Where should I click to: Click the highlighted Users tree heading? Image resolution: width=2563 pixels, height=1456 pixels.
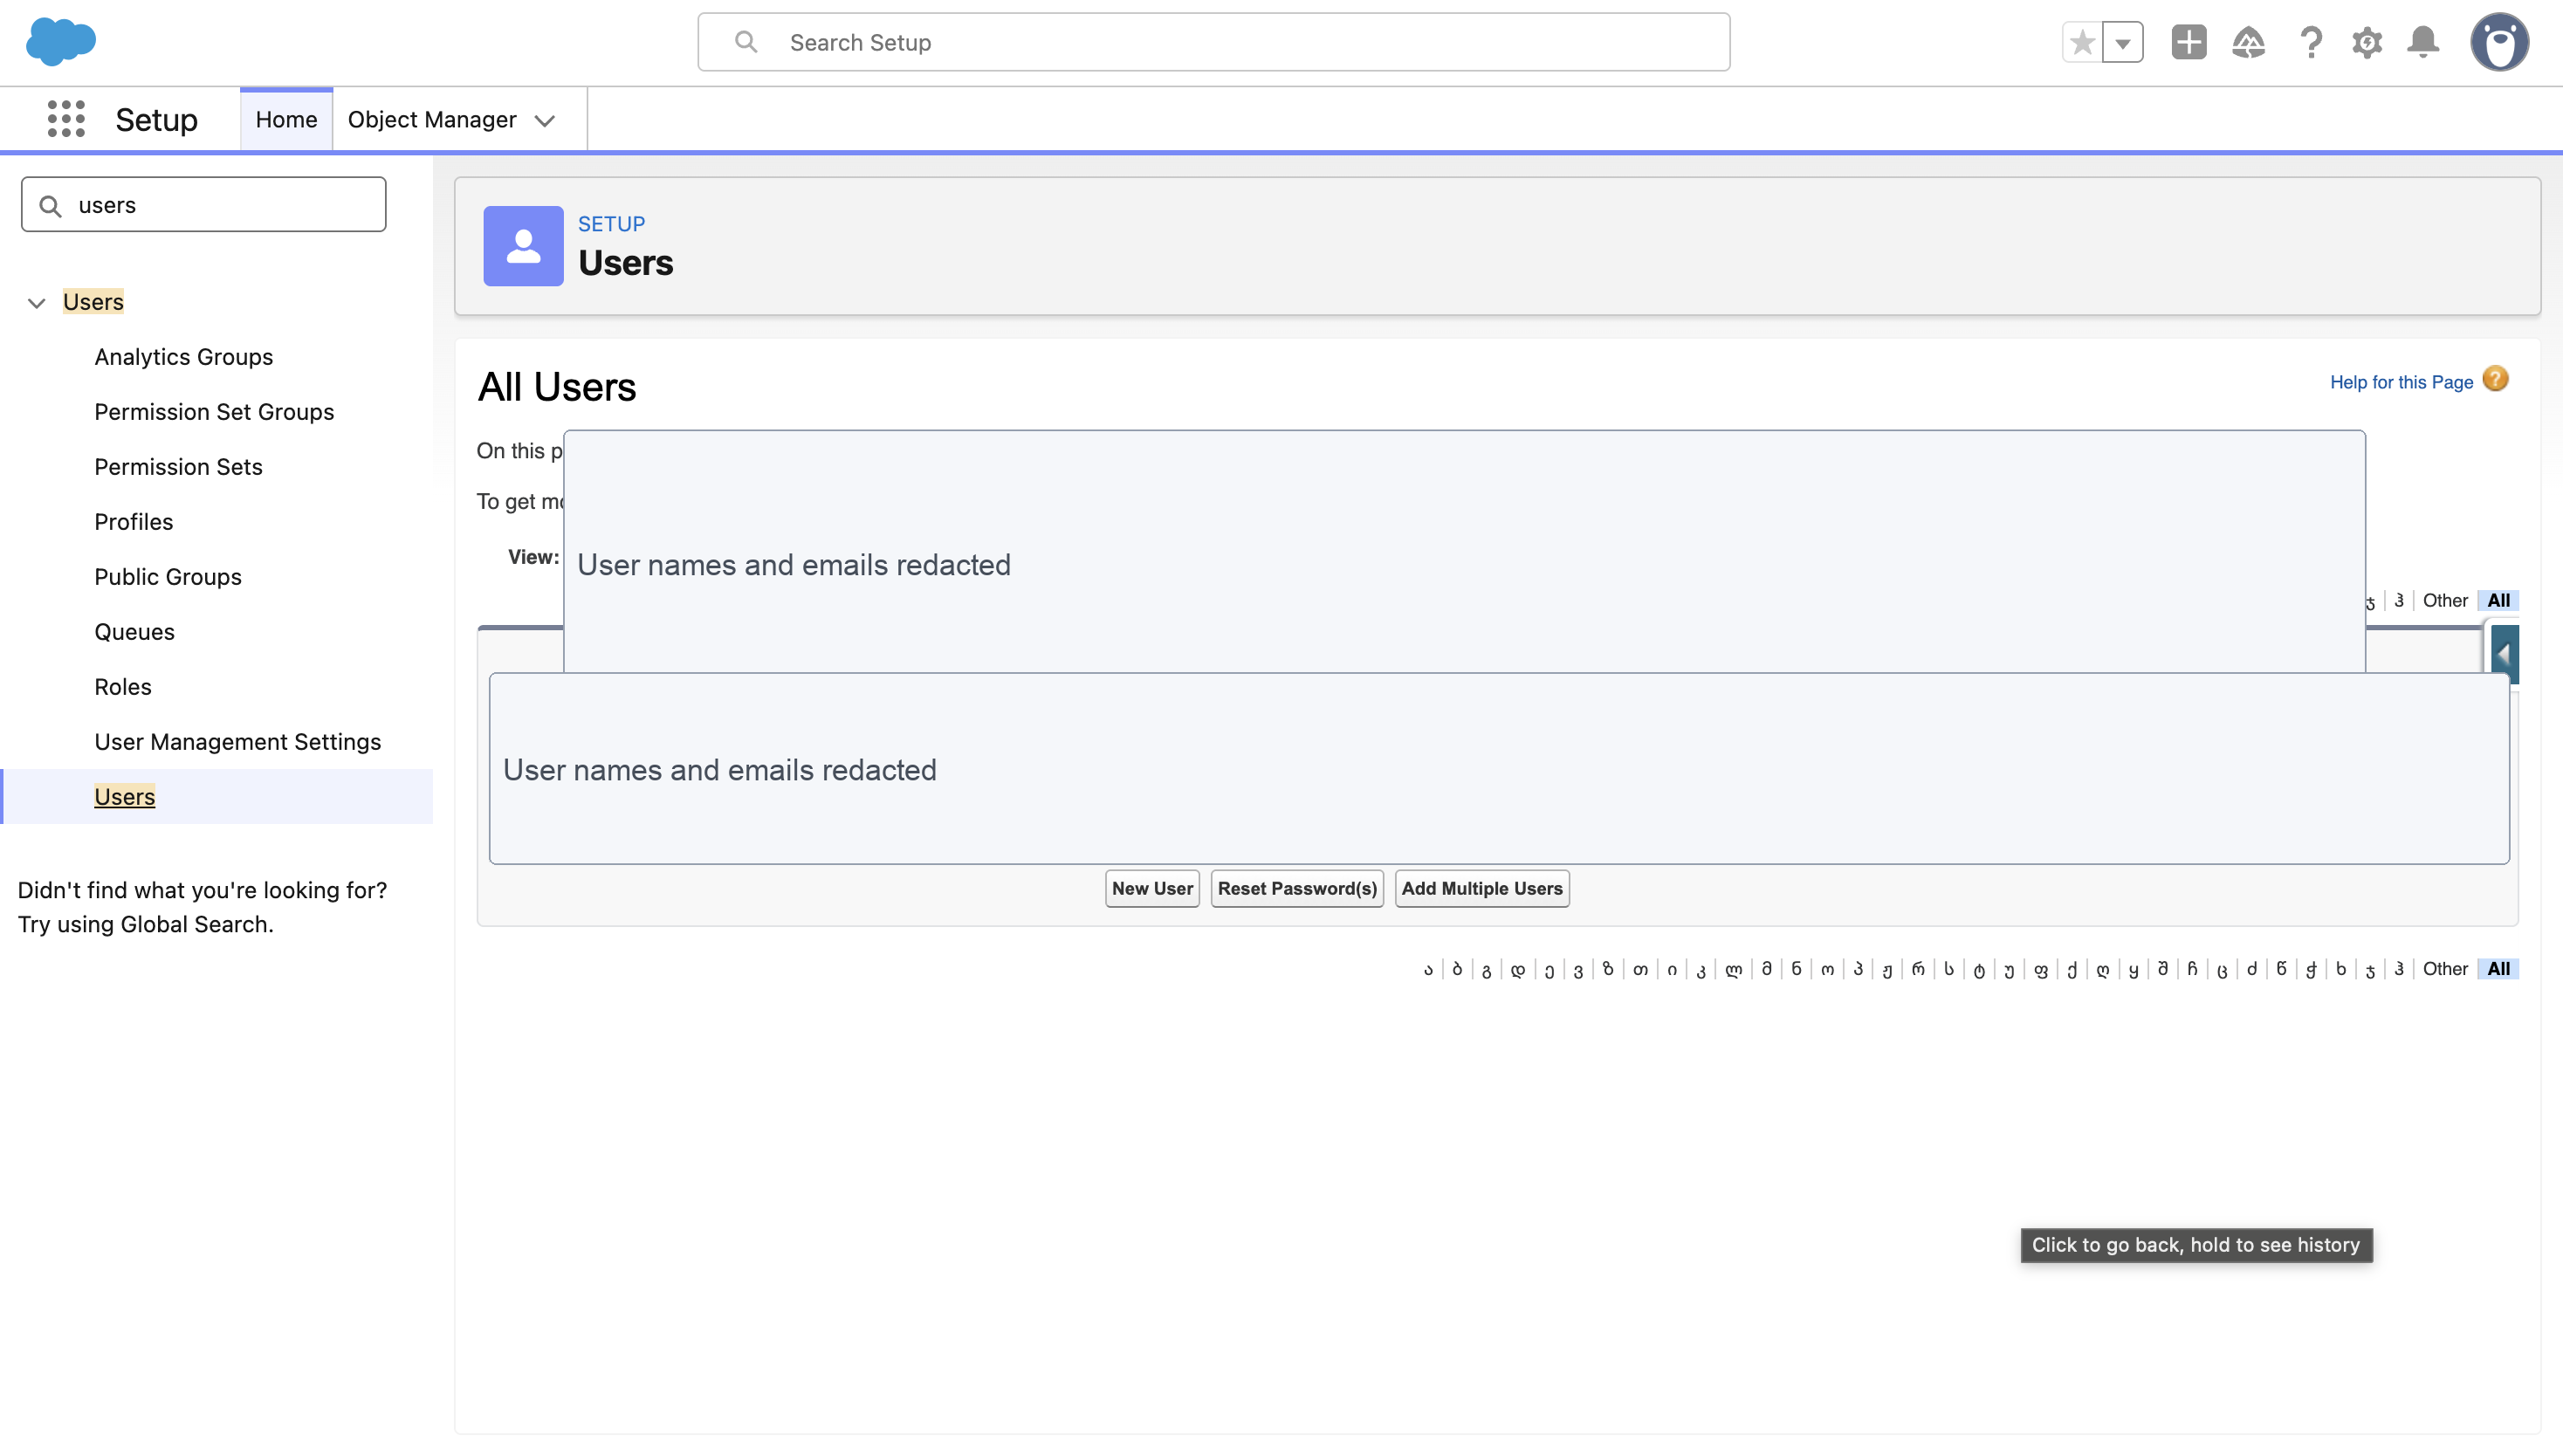tap(93, 301)
